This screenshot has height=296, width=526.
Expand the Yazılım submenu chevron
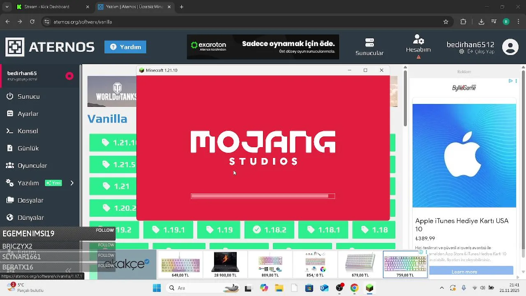pos(72,183)
